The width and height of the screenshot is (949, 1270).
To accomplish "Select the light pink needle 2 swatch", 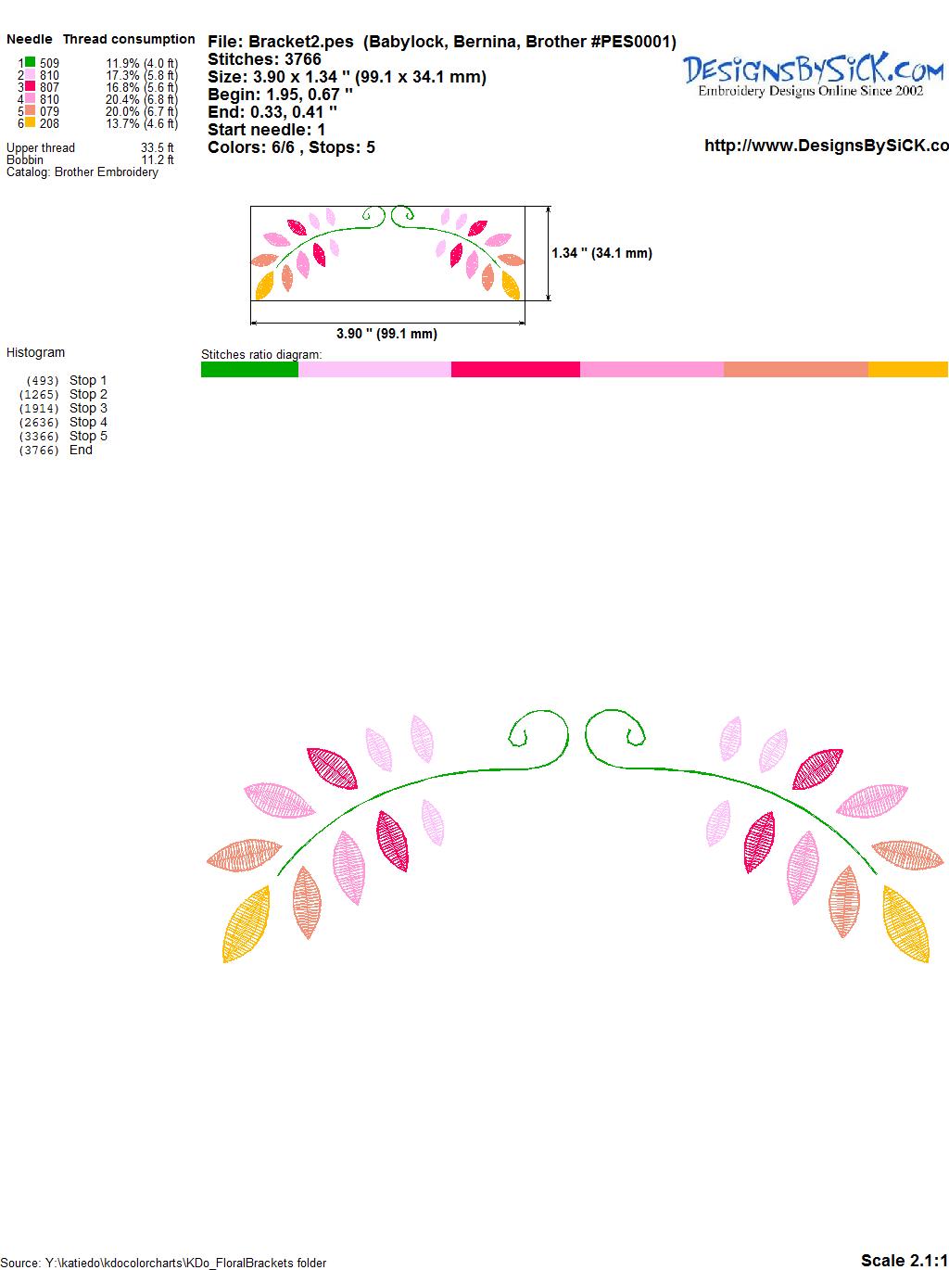I will tap(30, 75).
